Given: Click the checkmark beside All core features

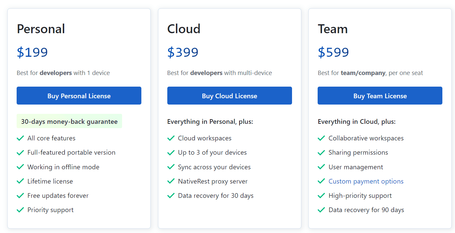Looking at the screenshot, I should 20,138.
